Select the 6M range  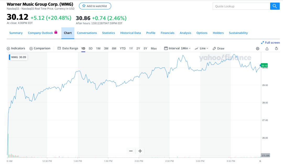114,49
